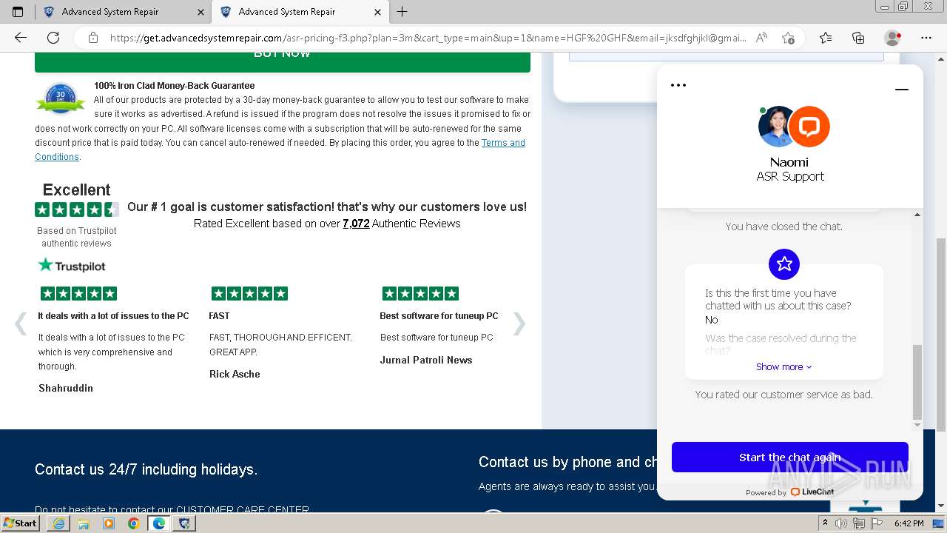Click Best software review star rating
This screenshot has width=947, height=533.
point(420,293)
